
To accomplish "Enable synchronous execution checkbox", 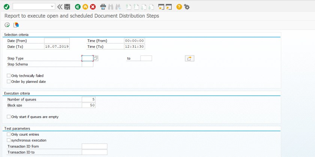I will [x=9, y=140].
